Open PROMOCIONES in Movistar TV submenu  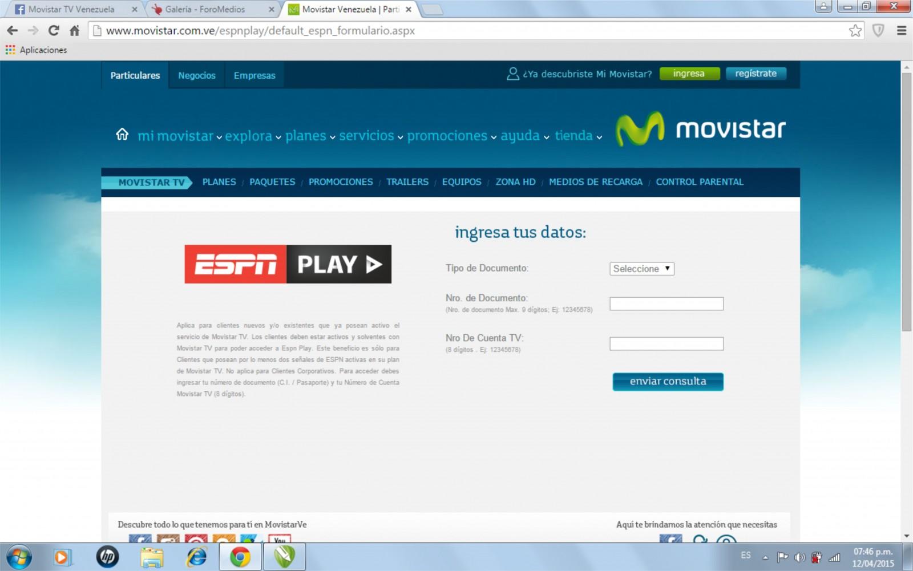341,182
